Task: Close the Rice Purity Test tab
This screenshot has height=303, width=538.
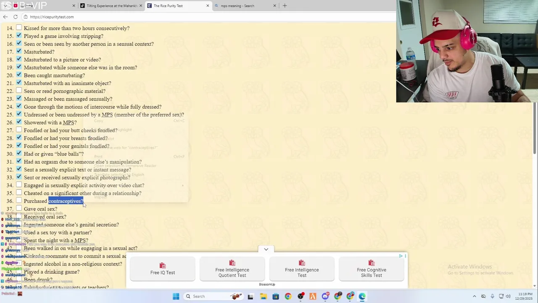Action: pos(208,6)
